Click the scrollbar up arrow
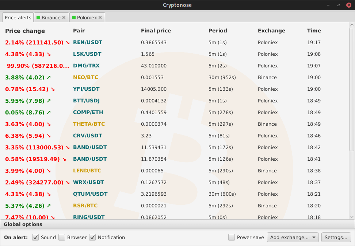 [352, 25]
